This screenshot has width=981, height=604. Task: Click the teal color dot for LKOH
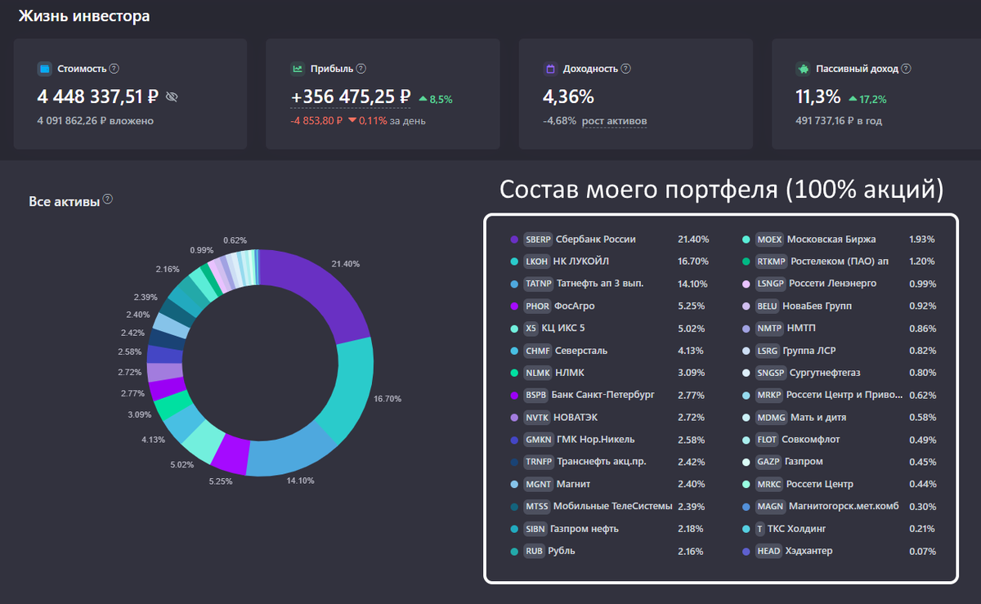tap(514, 262)
